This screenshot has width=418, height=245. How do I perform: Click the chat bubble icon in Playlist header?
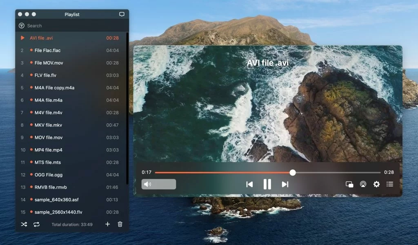point(122,14)
